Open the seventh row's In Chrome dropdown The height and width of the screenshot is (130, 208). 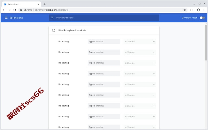[x=140, y=106]
